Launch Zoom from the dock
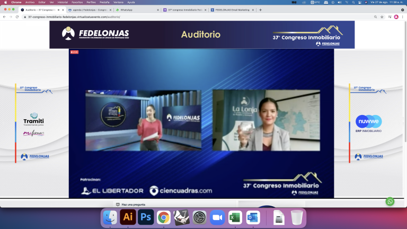This screenshot has height=229, width=407. 217,217
